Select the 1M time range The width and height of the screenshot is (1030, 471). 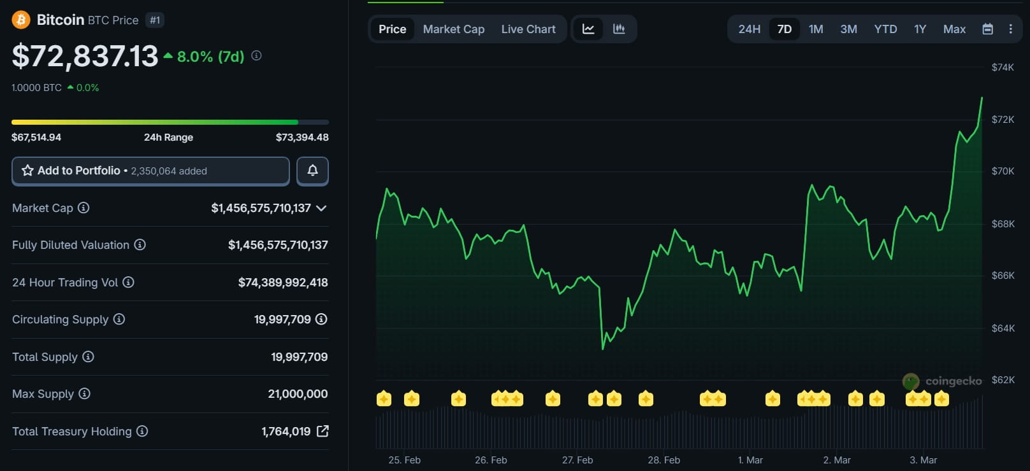(815, 29)
